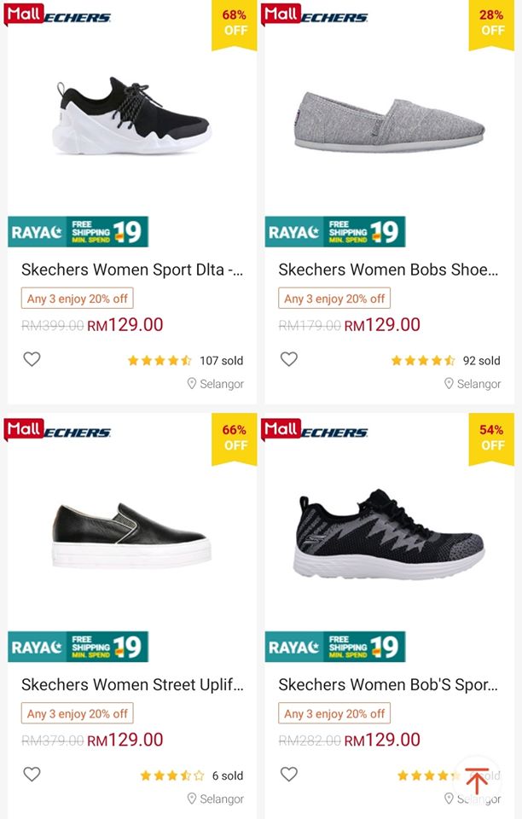This screenshot has height=819, width=522.
Task: Add Skechers Women Street Uplift to wishlist
Action: pyautogui.click(x=32, y=775)
